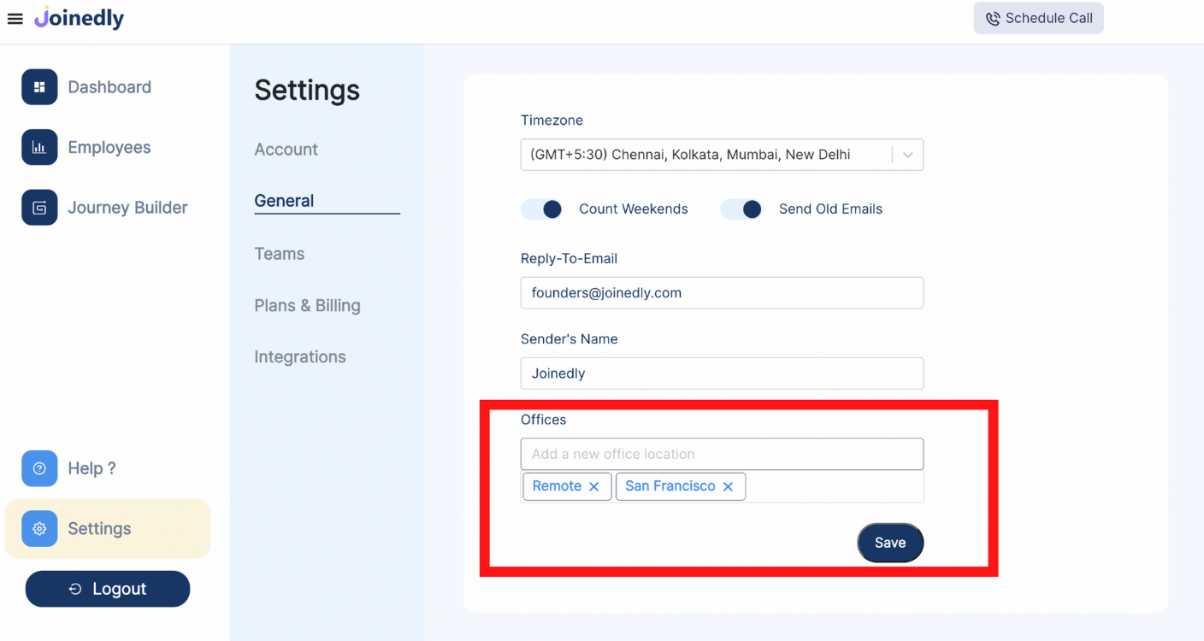
Task: Click the Settings gear icon in sidebar
Action: (39, 528)
